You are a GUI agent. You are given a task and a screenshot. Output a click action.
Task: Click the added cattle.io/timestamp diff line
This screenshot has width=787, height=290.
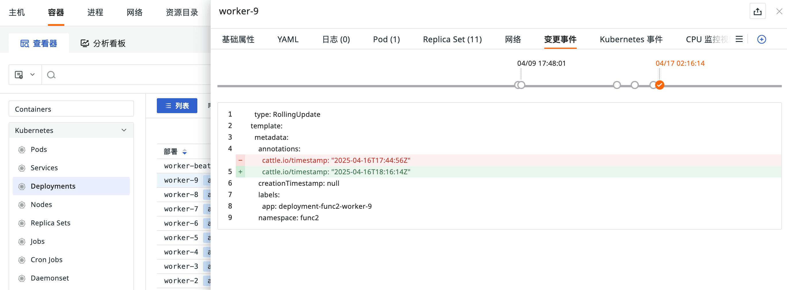(508, 172)
